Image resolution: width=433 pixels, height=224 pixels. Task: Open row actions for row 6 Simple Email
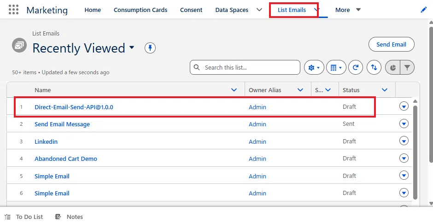(x=404, y=193)
